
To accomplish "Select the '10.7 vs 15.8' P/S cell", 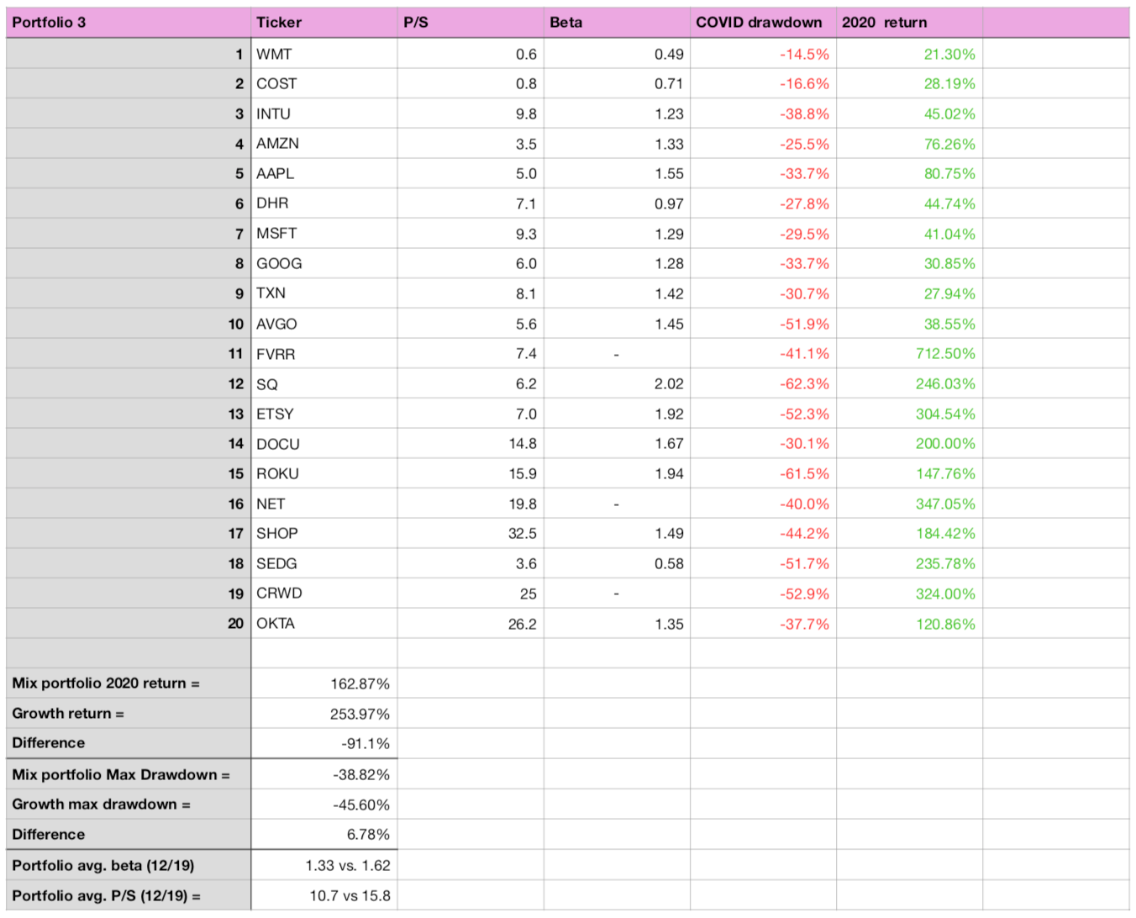I will pos(323,895).
